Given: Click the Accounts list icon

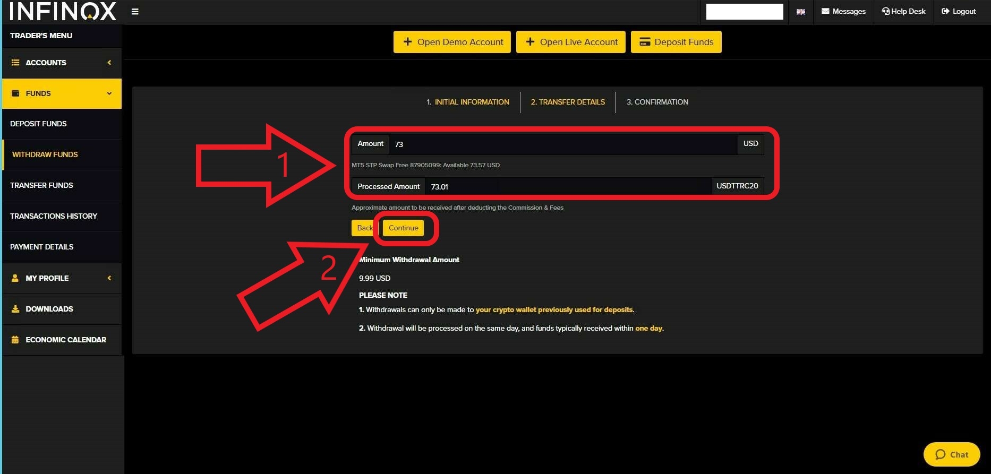Looking at the screenshot, I should pos(15,63).
